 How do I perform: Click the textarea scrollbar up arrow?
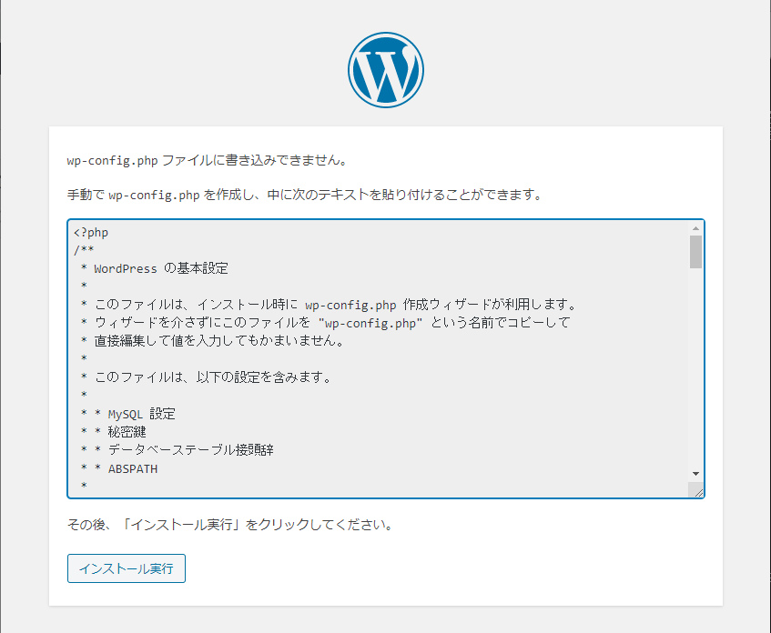point(695,228)
